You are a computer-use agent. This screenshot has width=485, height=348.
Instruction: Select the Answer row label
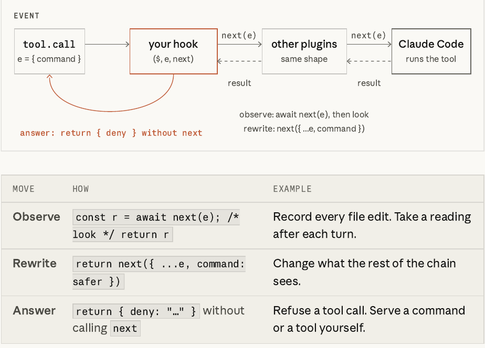(34, 310)
